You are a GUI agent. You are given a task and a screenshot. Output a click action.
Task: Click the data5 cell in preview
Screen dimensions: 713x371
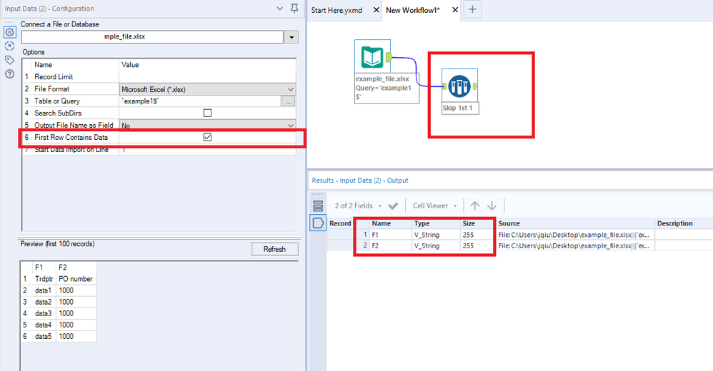tap(44, 337)
